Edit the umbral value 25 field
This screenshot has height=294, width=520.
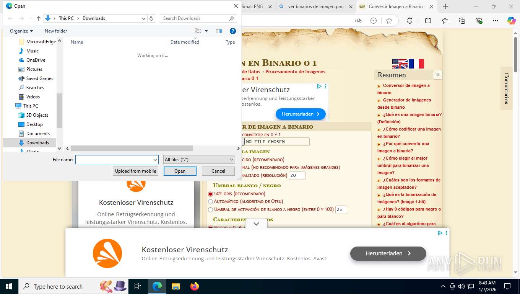(x=341, y=210)
